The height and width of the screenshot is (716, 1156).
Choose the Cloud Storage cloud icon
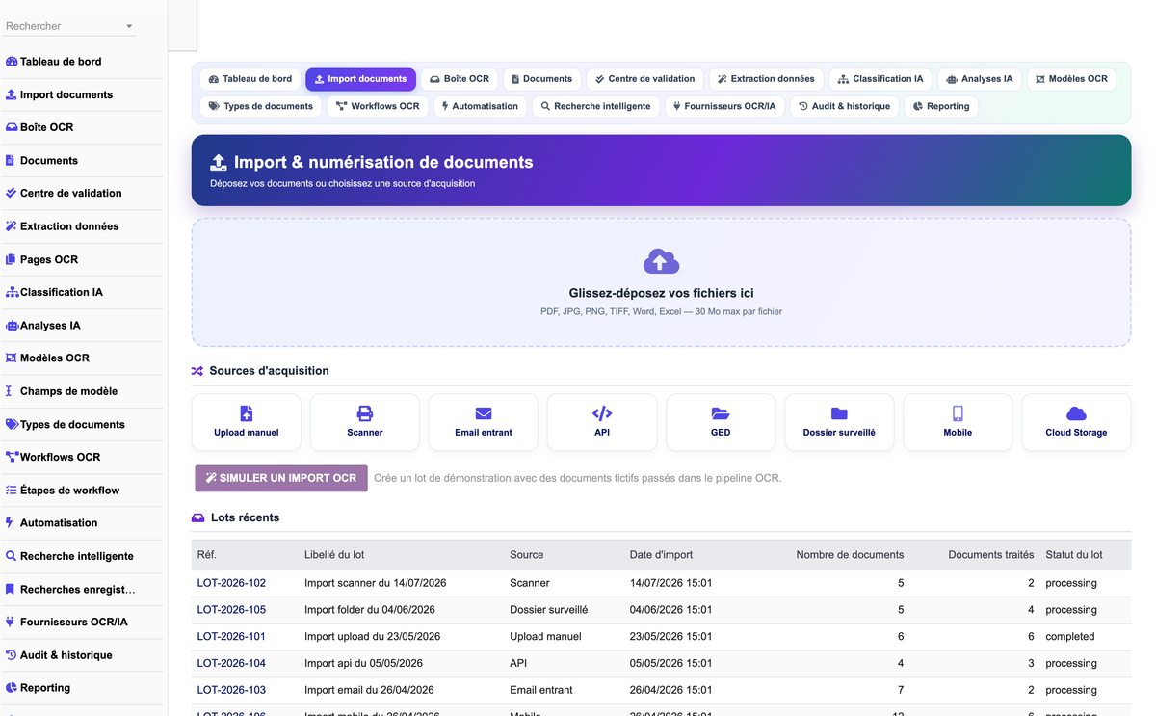point(1076,413)
